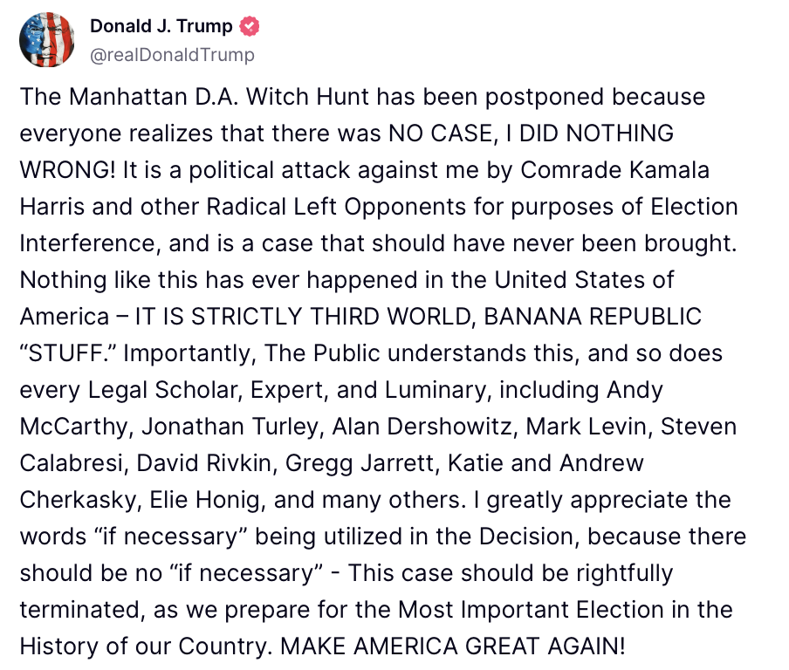This screenshot has height=670, width=789.
Task: Click the name 'Elie Honig'
Action: [x=208, y=500]
